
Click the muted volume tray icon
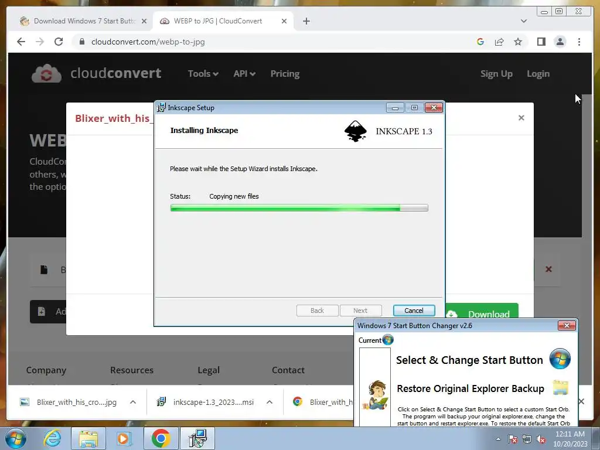541,439
